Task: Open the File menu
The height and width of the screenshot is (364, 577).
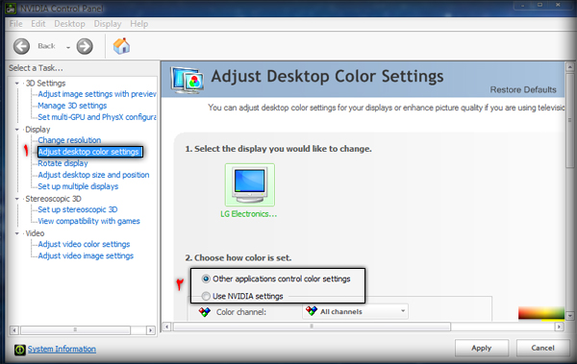Action: click(15, 24)
